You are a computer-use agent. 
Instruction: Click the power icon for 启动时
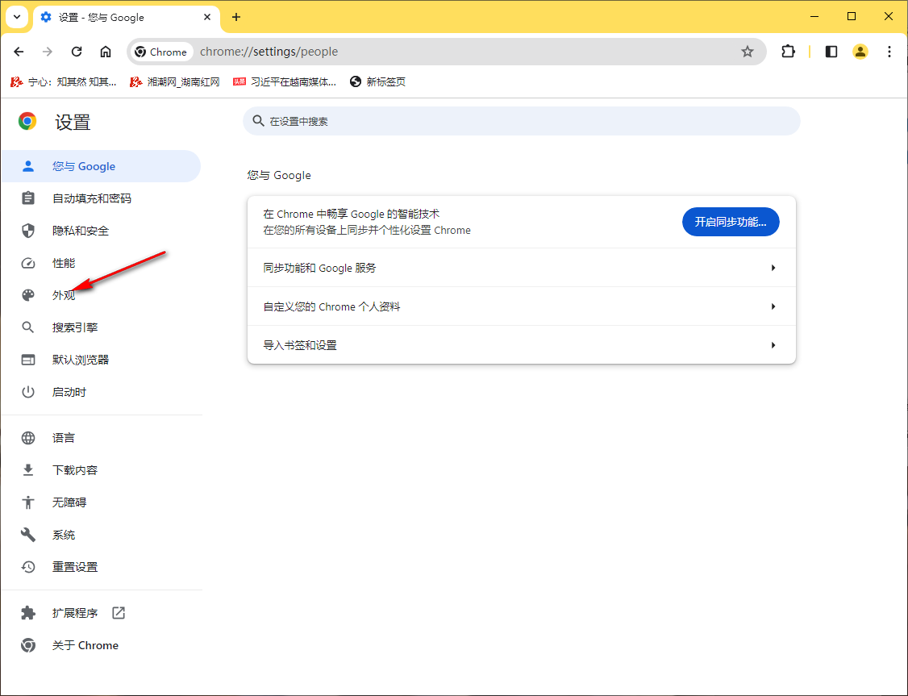click(x=27, y=392)
